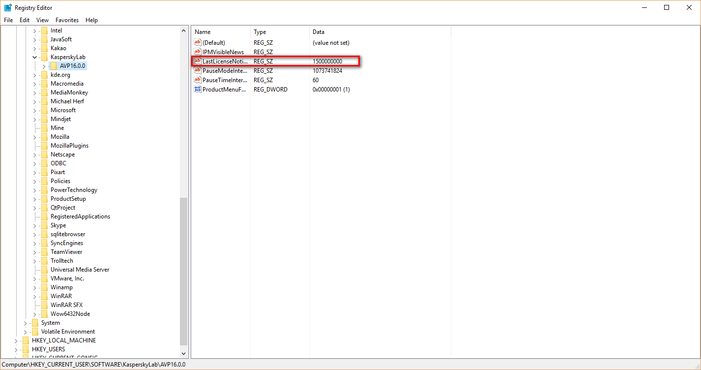Click the KasperskyLab folder icon
Viewport: 701px width, 370px height.
tap(44, 57)
